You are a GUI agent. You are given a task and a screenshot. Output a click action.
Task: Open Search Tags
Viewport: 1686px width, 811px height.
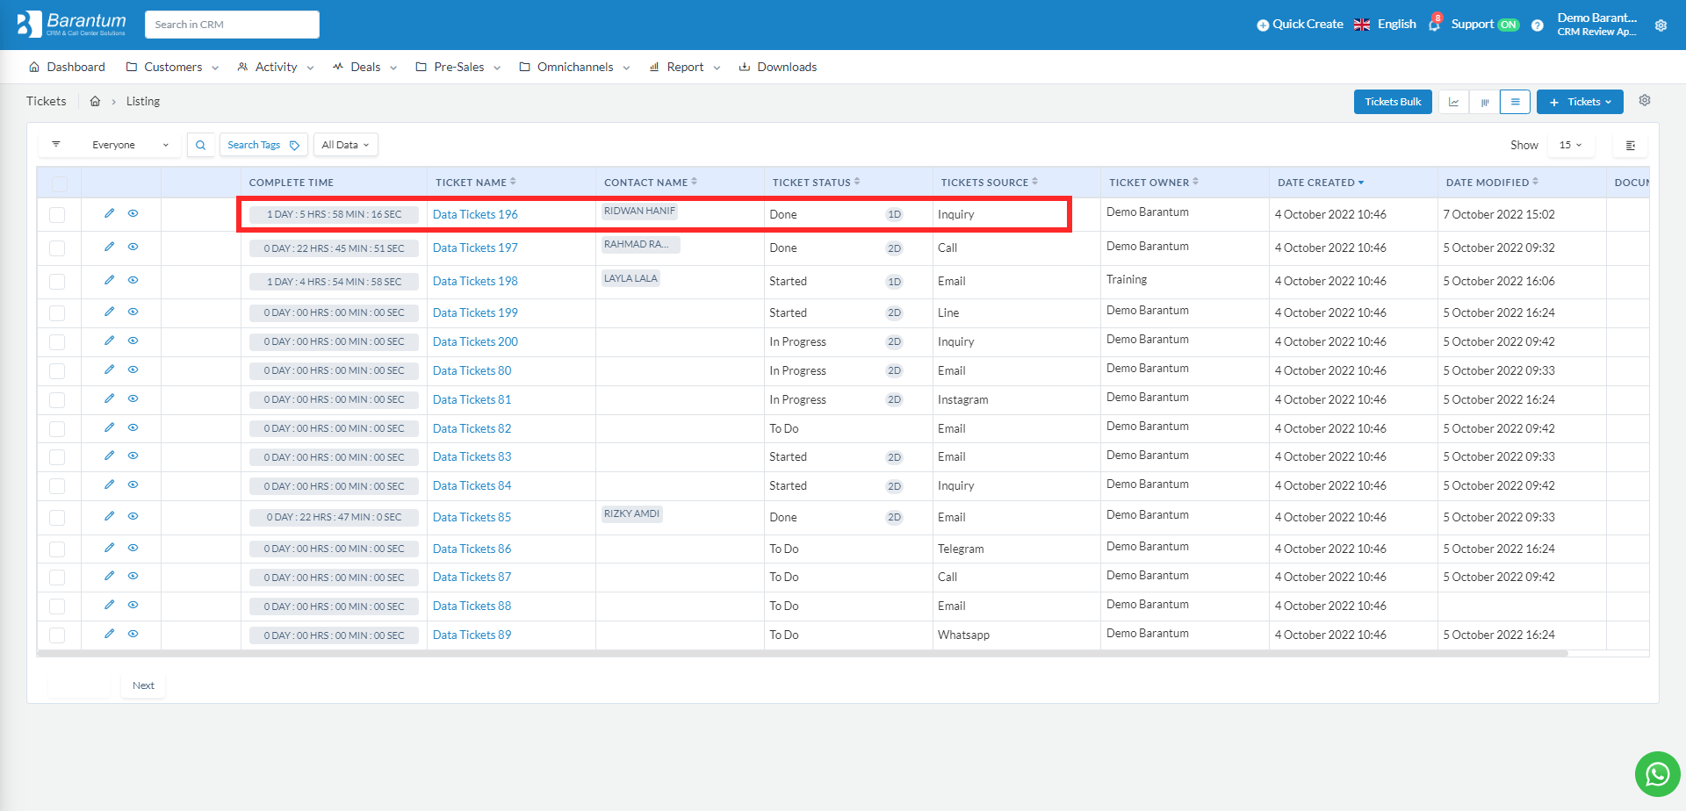coord(263,145)
